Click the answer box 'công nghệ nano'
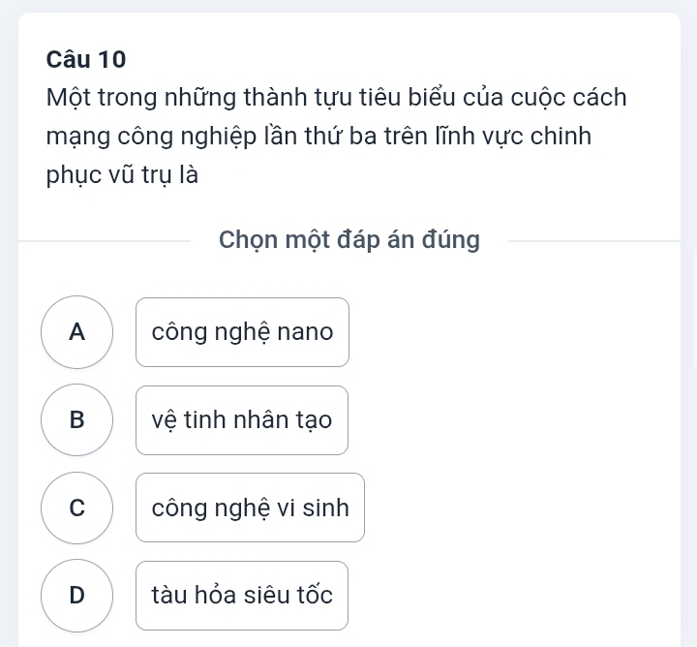Image resolution: width=697 pixels, height=647 pixels. 242,332
